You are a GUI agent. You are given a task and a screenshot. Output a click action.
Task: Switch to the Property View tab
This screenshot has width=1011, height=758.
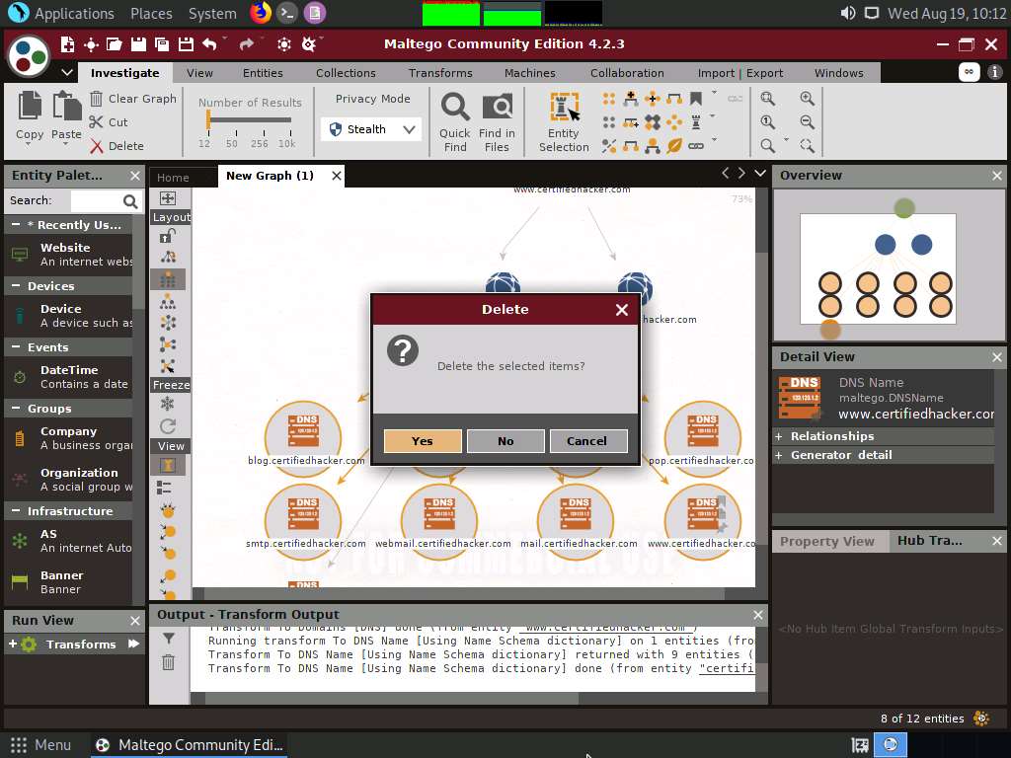[827, 542]
